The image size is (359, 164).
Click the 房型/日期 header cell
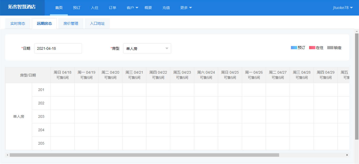click(28, 75)
